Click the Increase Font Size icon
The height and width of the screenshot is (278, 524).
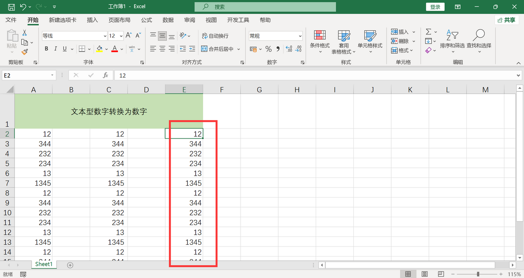pyautogui.click(x=129, y=36)
